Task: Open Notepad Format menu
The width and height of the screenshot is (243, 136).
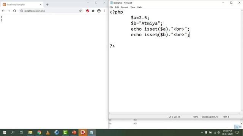Action: 125,7
